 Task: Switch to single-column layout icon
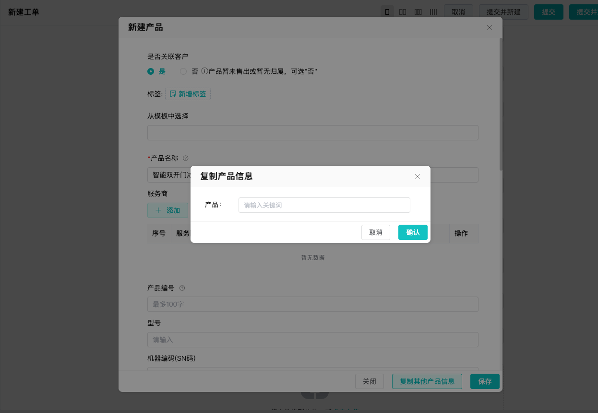point(387,12)
